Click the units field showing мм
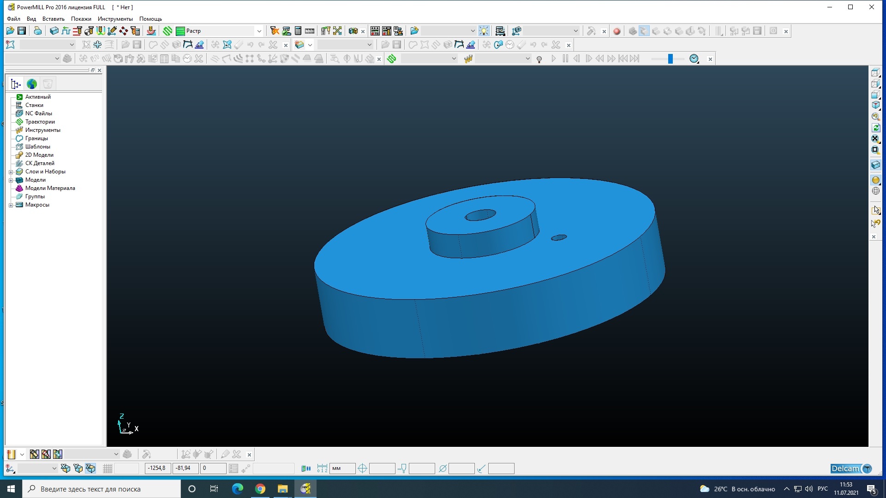Viewport: 886px width, 498px height. [x=342, y=468]
